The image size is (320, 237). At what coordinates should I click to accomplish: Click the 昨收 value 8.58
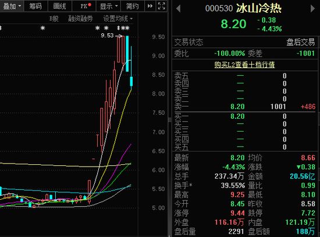point(308,204)
